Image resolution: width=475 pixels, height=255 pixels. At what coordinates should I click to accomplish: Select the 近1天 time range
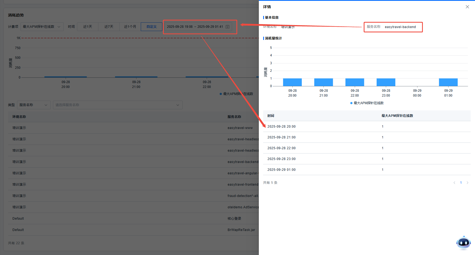88,27
